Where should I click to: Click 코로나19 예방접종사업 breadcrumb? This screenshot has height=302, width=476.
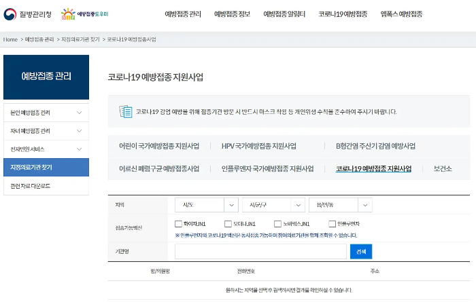point(131,39)
